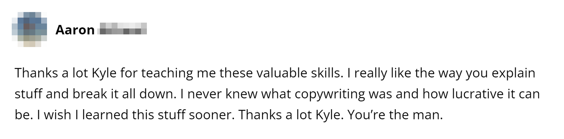Click the word "skills" in the first line

pos(327,73)
